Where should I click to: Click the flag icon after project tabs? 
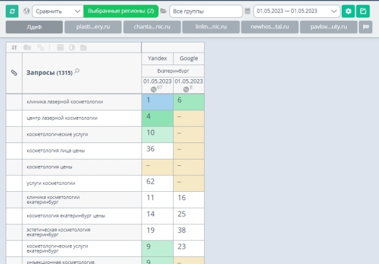pyautogui.click(x=365, y=27)
